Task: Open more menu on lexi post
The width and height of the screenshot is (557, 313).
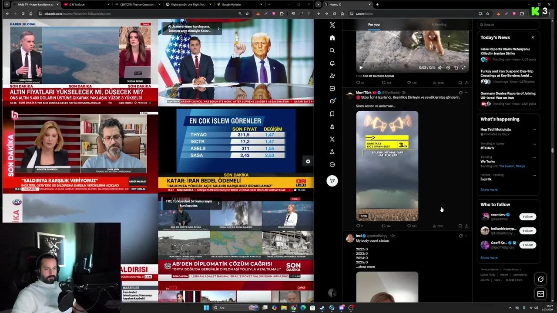Action: [466, 236]
